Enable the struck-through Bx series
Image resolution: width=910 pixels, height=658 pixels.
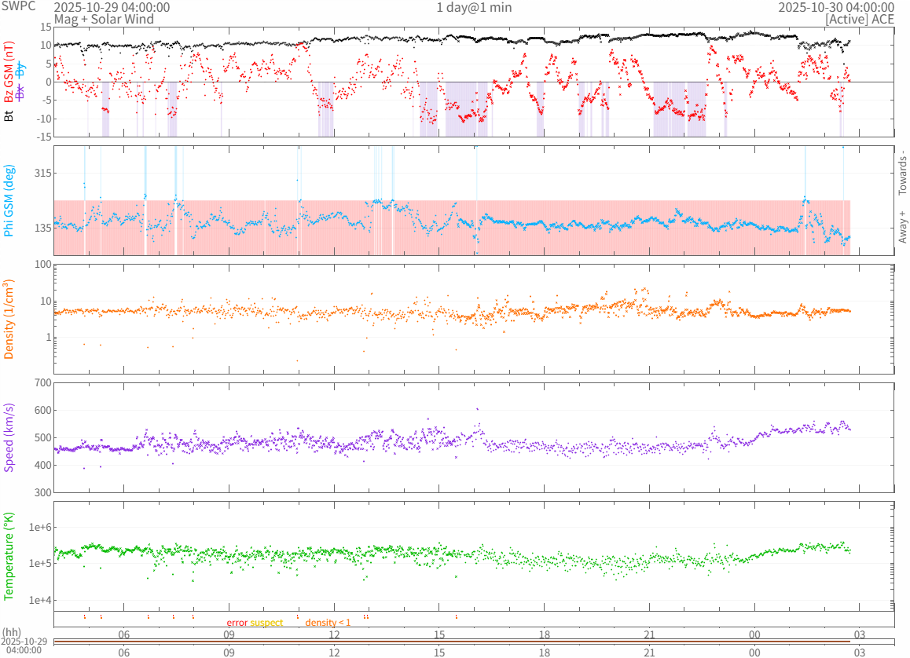(21, 92)
